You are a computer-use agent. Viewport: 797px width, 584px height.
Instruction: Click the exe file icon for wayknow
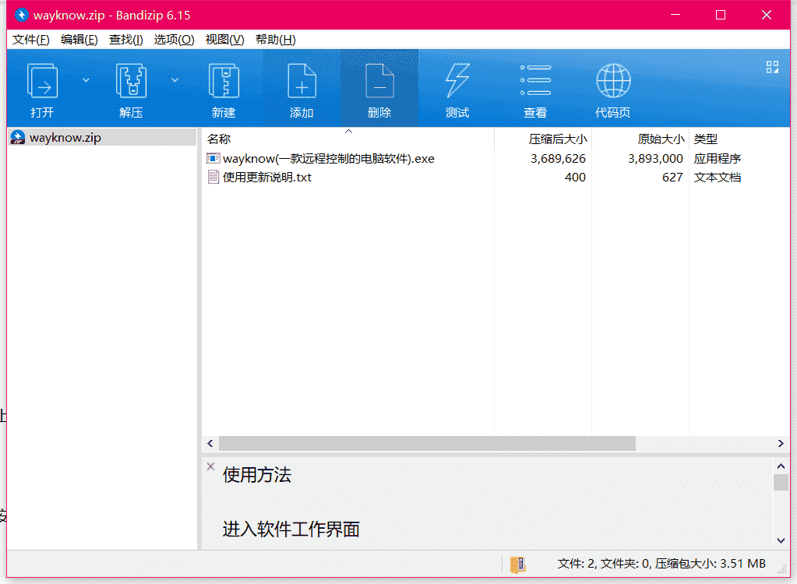213,158
